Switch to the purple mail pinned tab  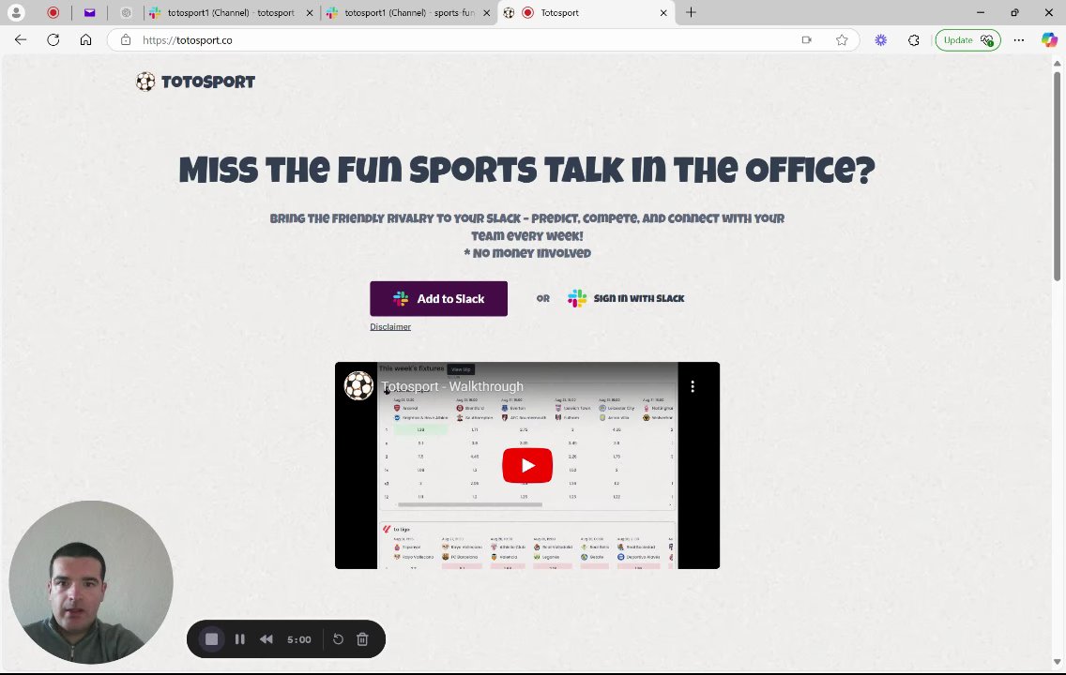tap(90, 12)
